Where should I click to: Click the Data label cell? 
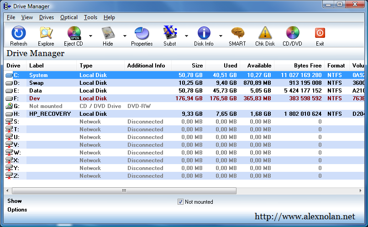click(x=36, y=91)
